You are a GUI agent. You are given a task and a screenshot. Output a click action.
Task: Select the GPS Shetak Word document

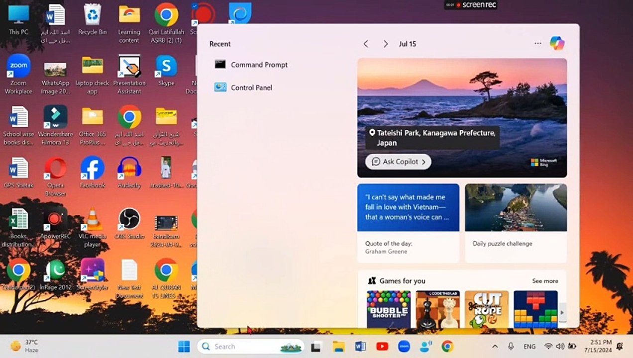tap(18, 173)
